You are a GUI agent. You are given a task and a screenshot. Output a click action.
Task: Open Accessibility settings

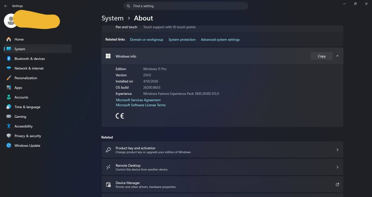click(x=38, y=126)
